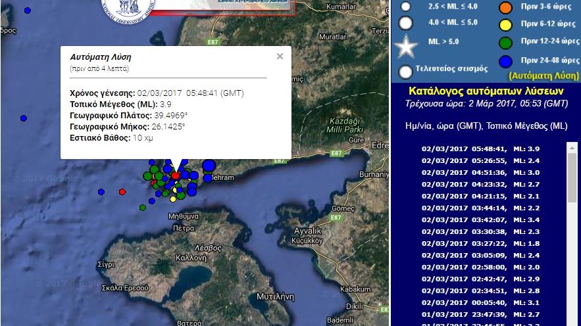Click the Τοπικό Μέγεθος (ML) 3.9 popup line

[x=120, y=105]
